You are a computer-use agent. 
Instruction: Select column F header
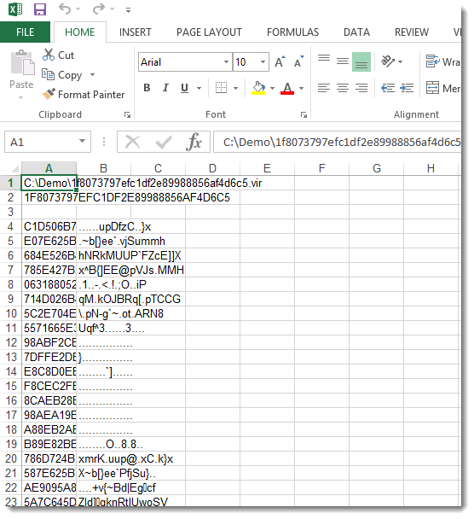tap(321, 168)
